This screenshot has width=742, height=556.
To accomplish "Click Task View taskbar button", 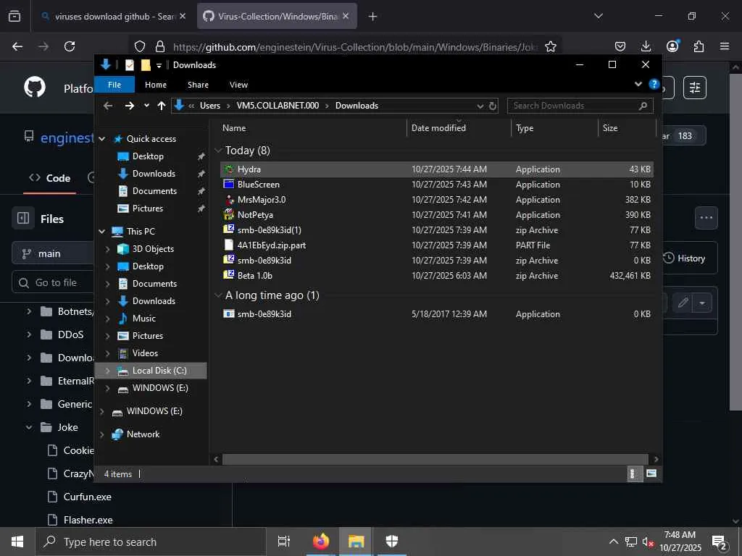I will click(x=284, y=542).
